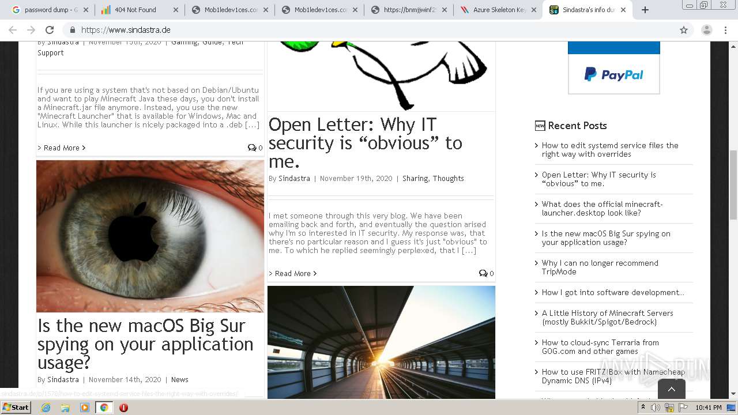Click the browser forward arrow
This screenshot has height=415, width=738.
(x=31, y=30)
